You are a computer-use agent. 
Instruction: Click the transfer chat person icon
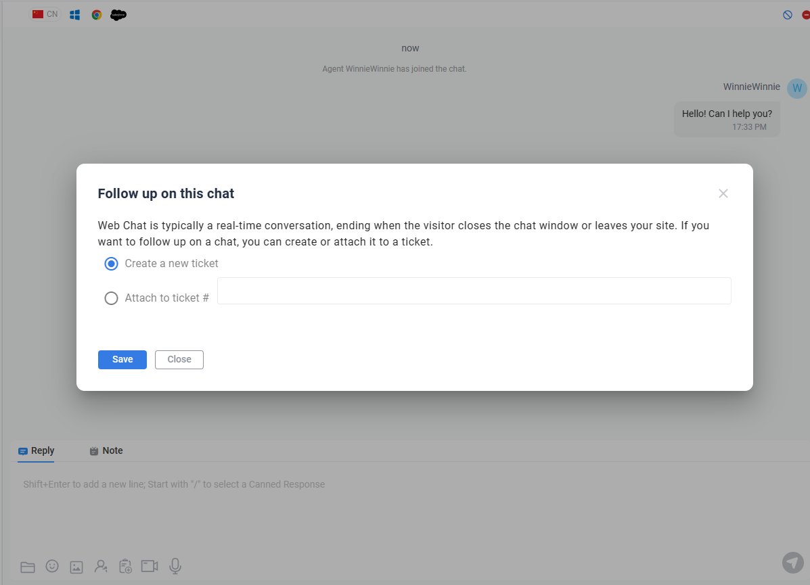click(101, 566)
